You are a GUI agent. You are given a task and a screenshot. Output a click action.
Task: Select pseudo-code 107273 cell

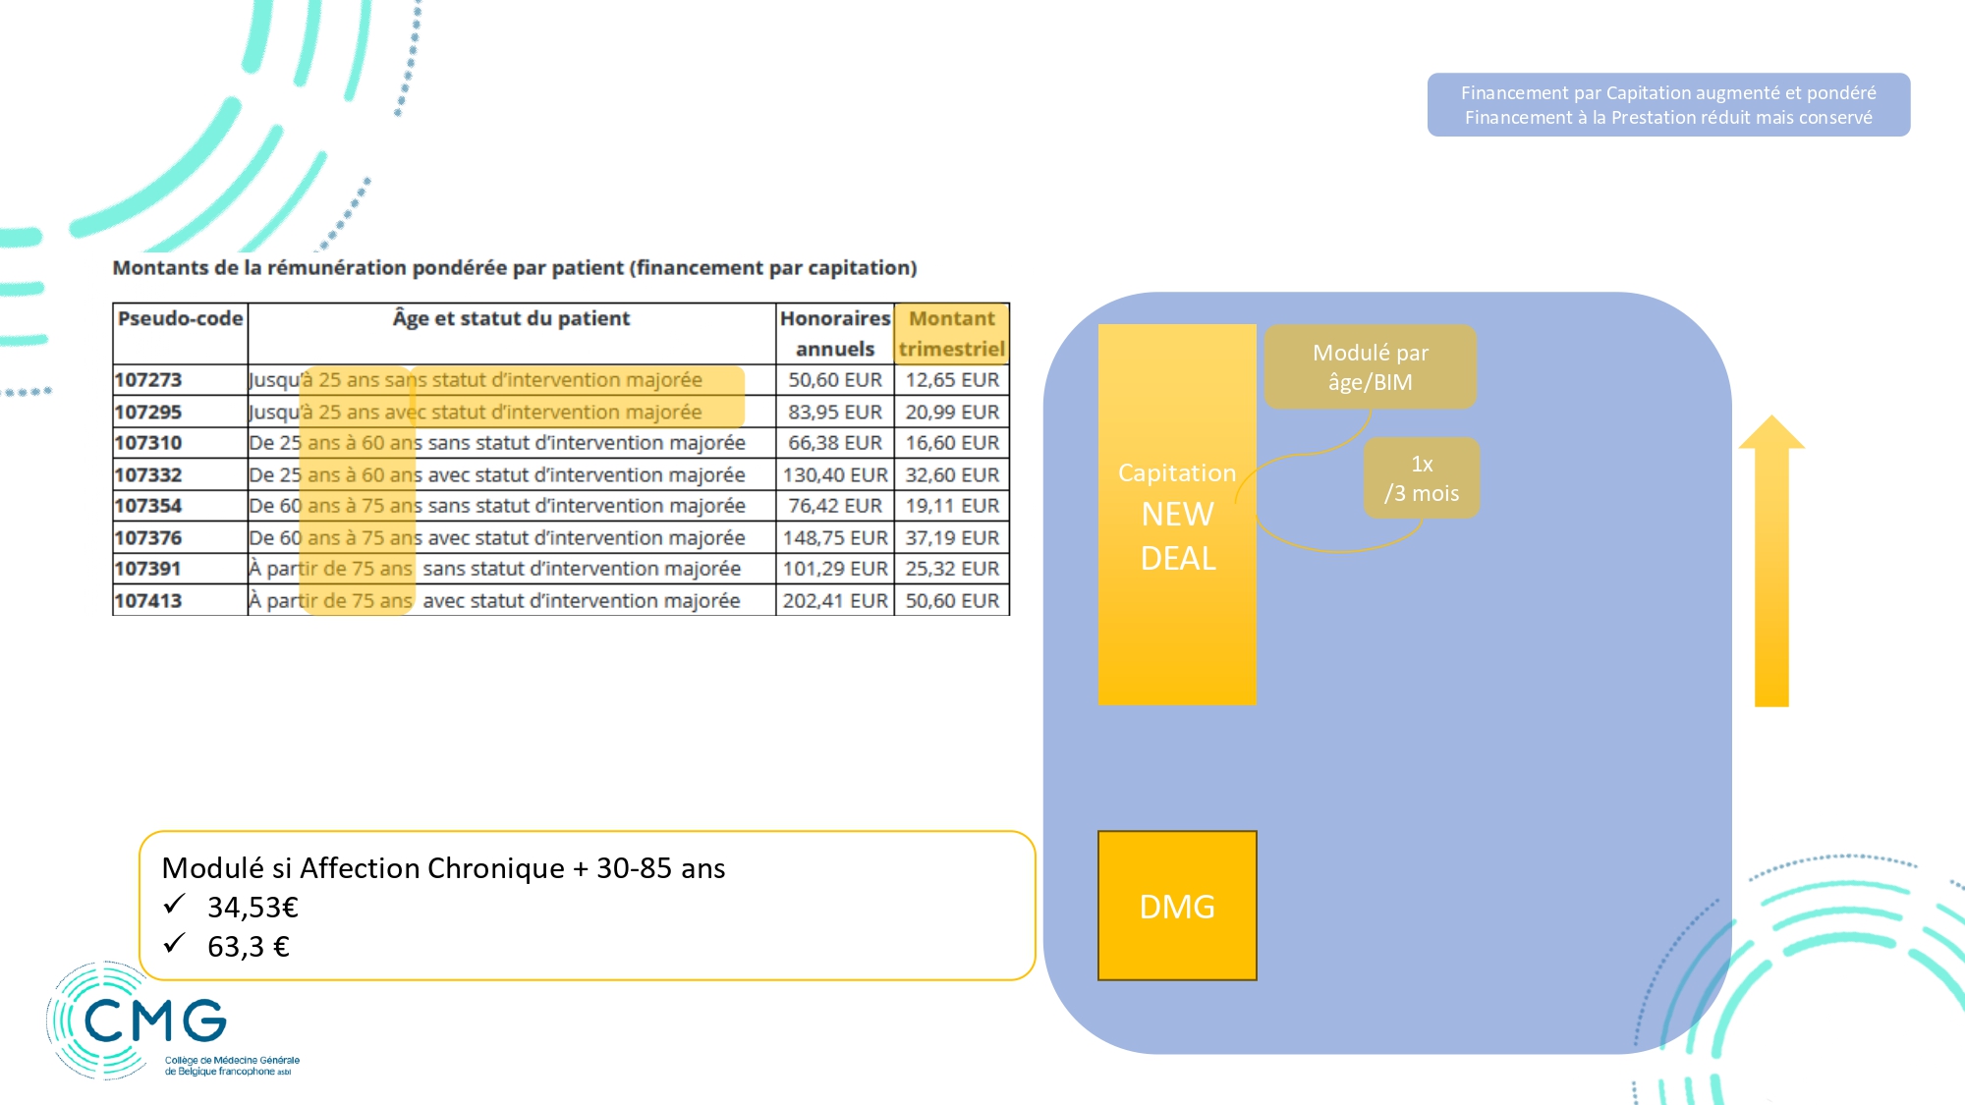pos(149,380)
